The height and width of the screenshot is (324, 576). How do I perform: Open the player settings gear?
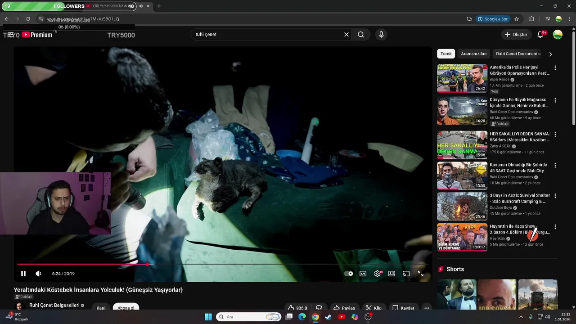(378, 274)
